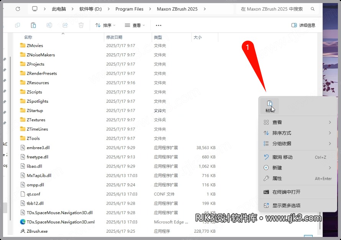Open the three-dot more options menu
This screenshot has width=341, height=240.
point(159,25)
